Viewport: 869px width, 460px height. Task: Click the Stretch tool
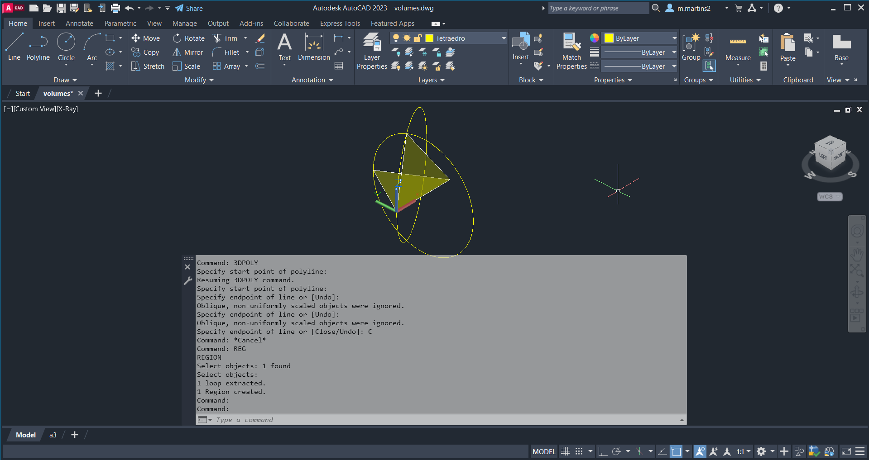pos(148,66)
